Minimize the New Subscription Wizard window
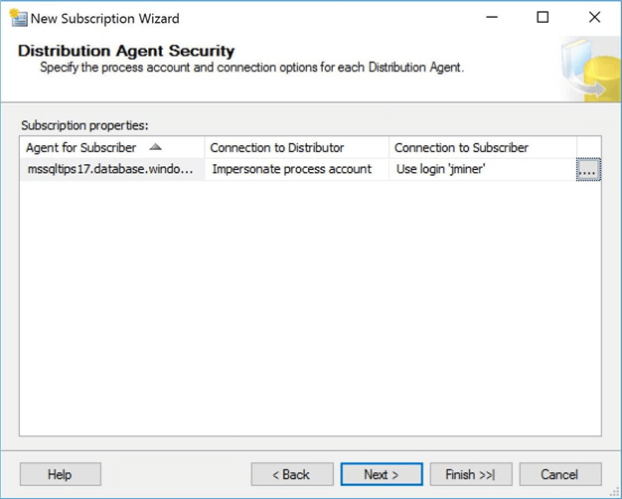Image resolution: width=622 pixels, height=499 pixels. (490, 18)
